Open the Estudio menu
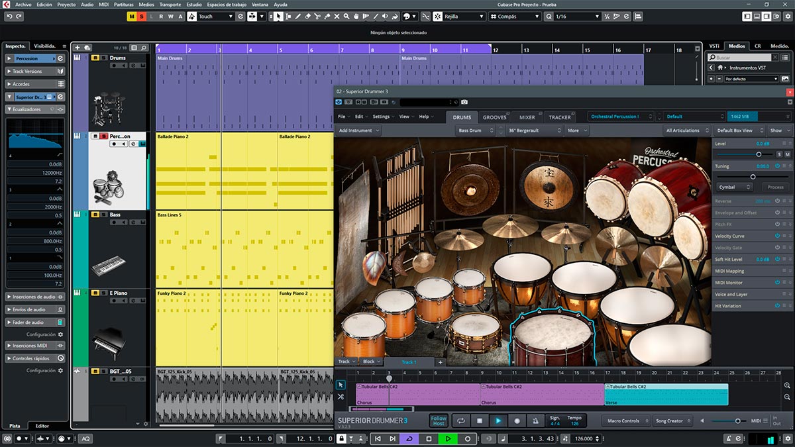Viewport: 795px width, 447px height. [x=194, y=4]
